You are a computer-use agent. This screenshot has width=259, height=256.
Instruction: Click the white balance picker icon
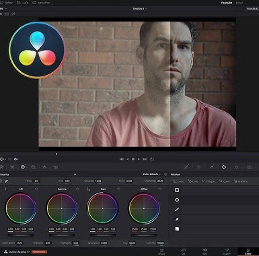(6, 181)
